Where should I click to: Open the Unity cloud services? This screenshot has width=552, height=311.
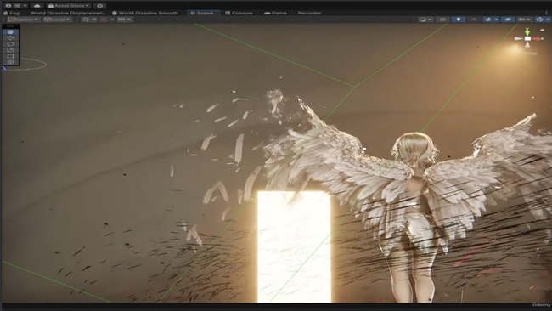click(x=37, y=6)
